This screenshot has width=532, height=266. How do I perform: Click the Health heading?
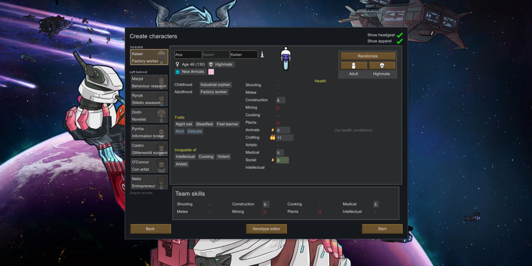pyautogui.click(x=320, y=81)
